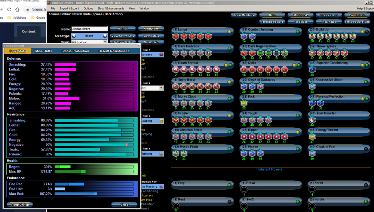Select the Energy Torrent enhancement slot icon
The image size is (374, 212).
pos(313,137)
